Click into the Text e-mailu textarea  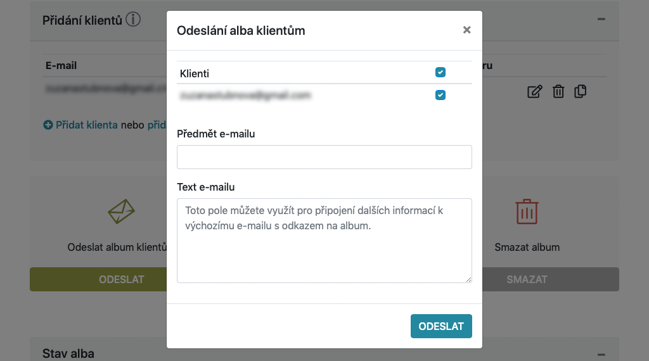[324, 241]
